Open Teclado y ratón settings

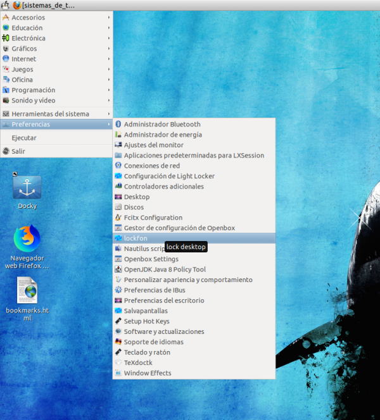coord(194,352)
